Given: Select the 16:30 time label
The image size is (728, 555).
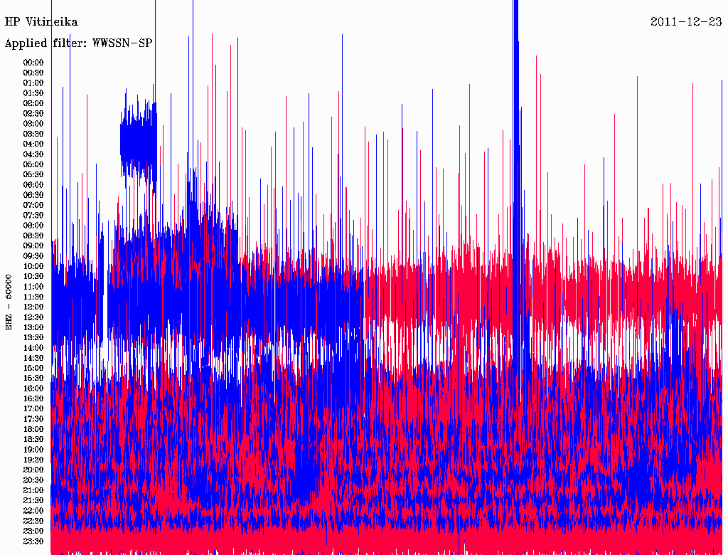Looking at the screenshot, I should pyautogui.click(x=33, y=398).
